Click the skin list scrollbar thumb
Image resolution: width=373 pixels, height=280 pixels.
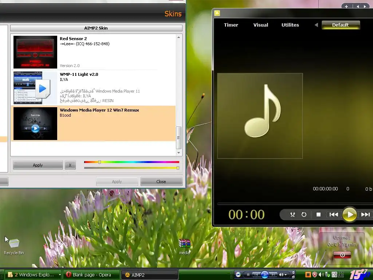tap(178, 137)
